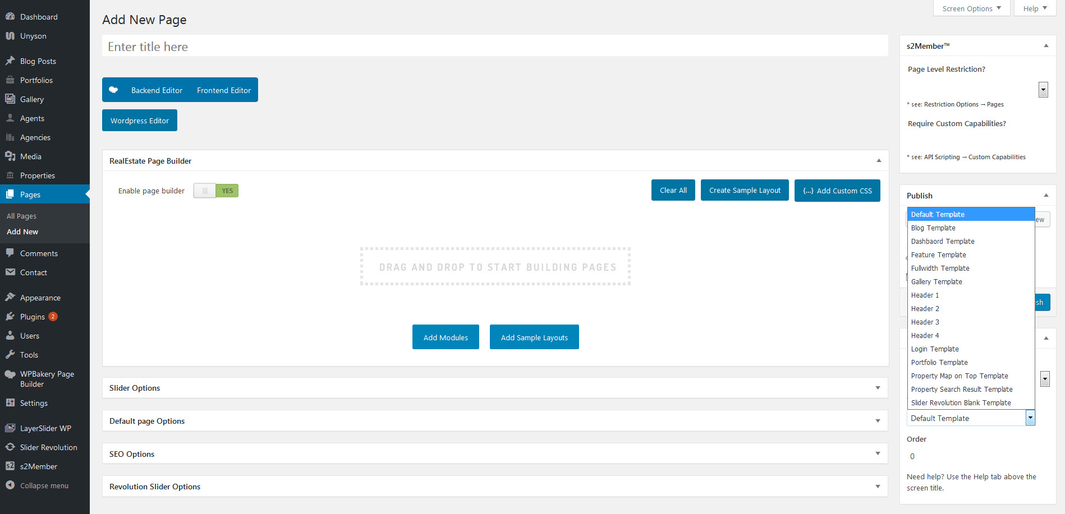Toggle the Enable page builder switch
The width and height of the screenshot is (1065, 514).
215,191
